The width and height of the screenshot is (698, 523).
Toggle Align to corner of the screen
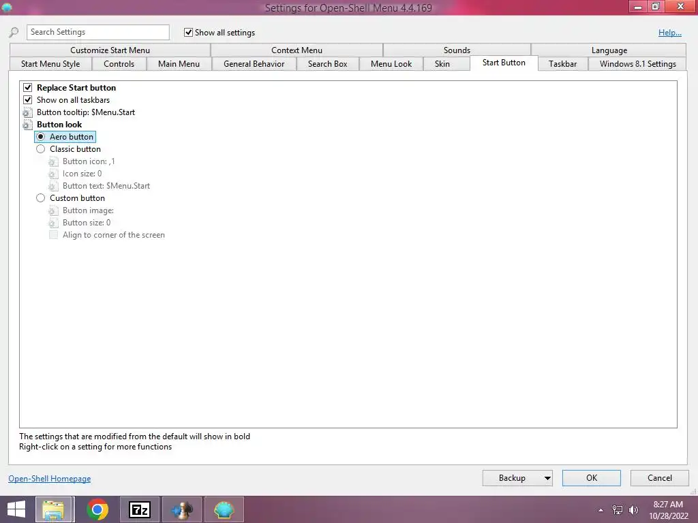point(53,235)
